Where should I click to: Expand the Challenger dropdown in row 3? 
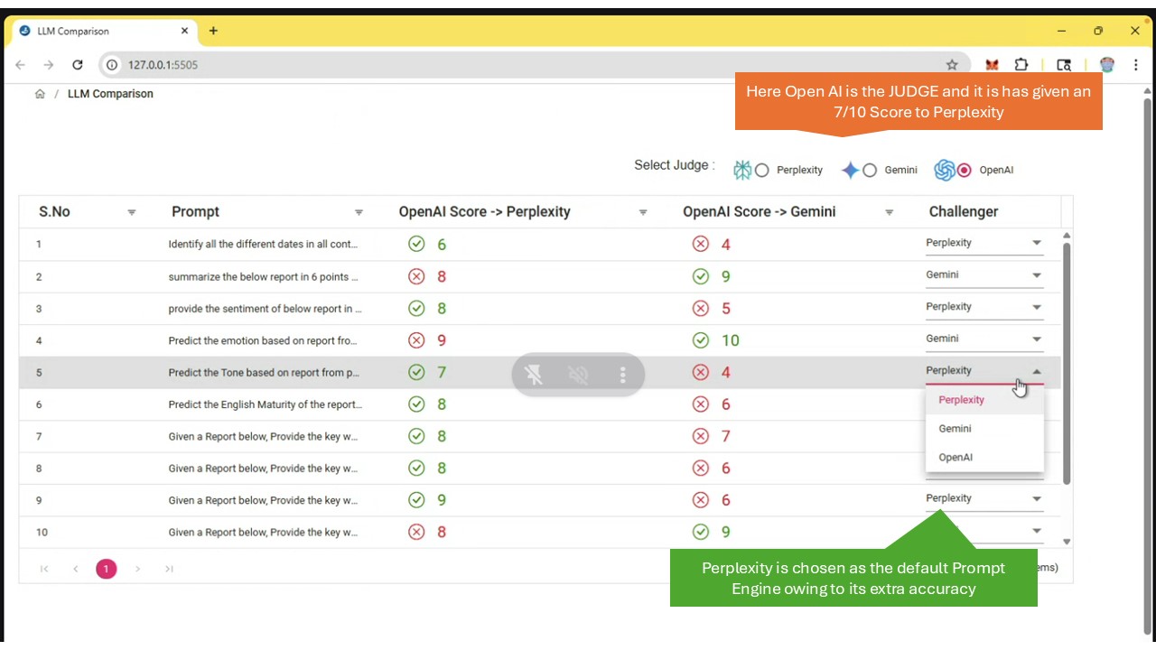(1037, 307)
